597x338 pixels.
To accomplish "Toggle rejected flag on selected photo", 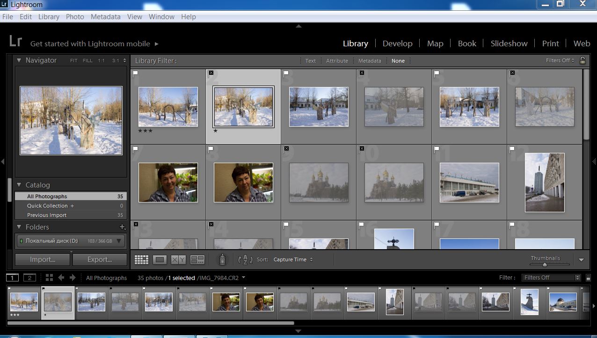I will click(x=211, y=73).
